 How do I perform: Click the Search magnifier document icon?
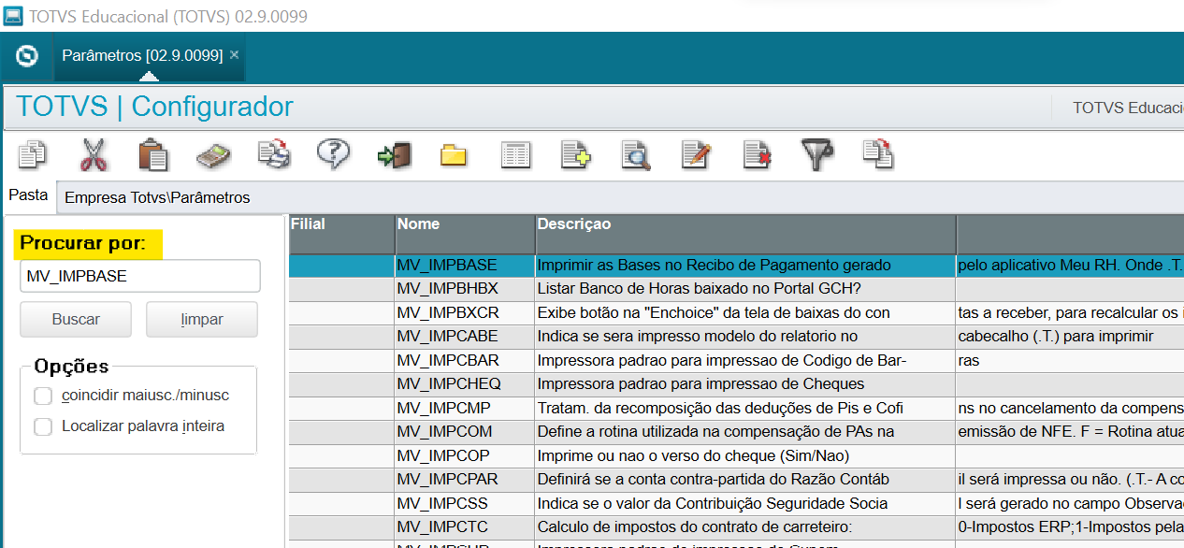tap(636, 154)
